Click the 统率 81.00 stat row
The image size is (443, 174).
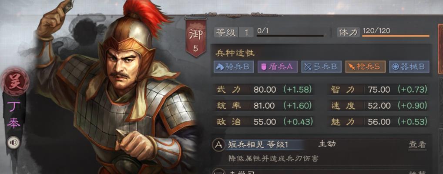pos(265,106)
